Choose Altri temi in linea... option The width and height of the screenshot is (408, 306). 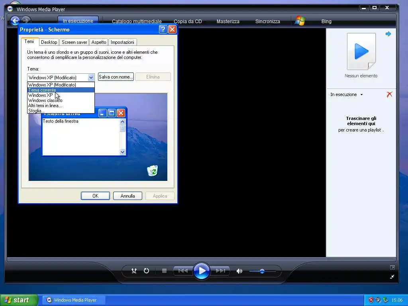click(61, 106)
